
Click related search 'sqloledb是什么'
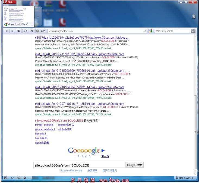(x=66, y=125)
